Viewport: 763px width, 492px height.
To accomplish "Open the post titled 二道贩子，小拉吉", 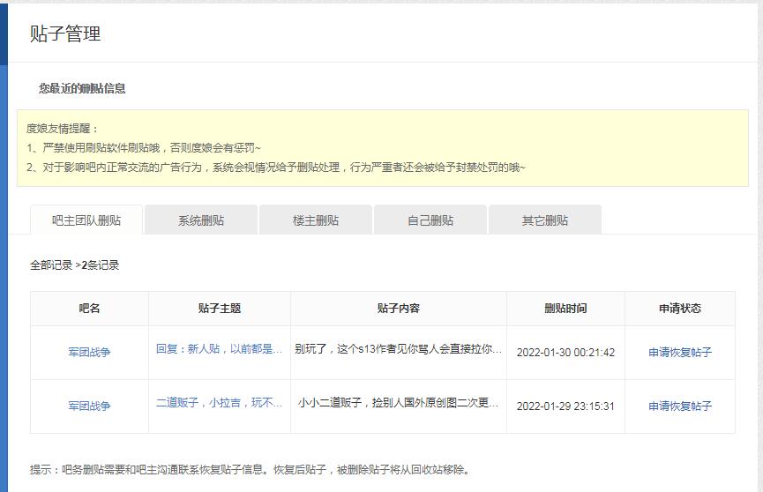I will coord(219,403).
